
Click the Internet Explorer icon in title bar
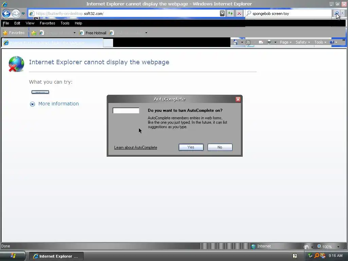point(4,4)
